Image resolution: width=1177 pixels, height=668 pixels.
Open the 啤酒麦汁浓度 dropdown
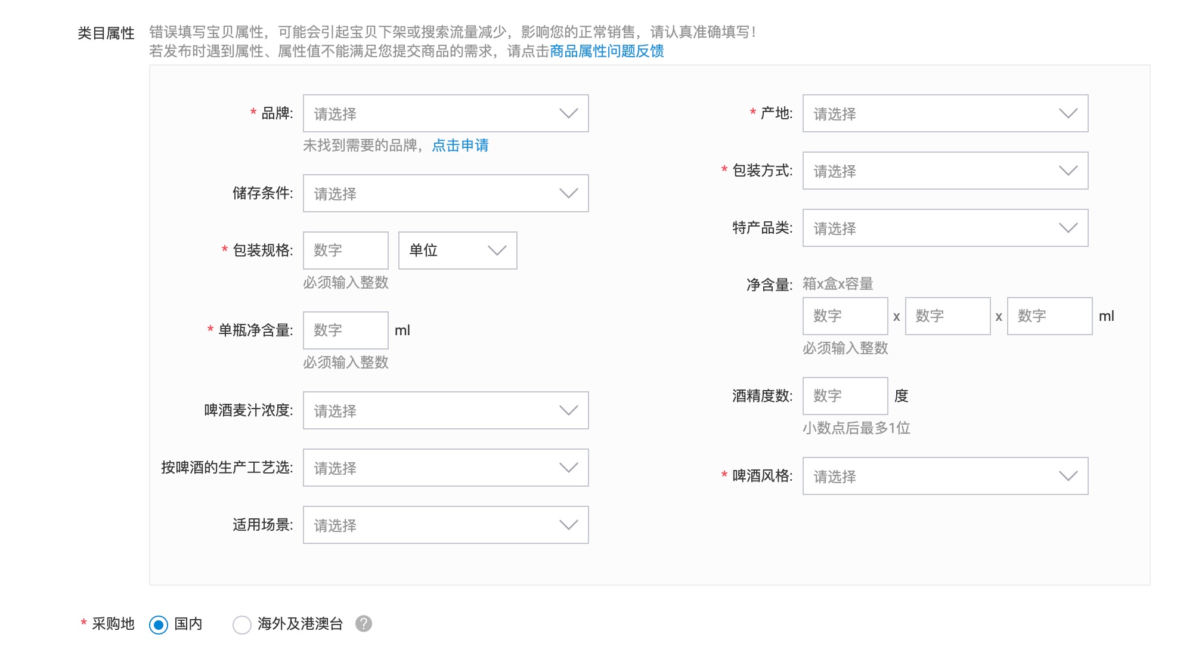point(445,410)
